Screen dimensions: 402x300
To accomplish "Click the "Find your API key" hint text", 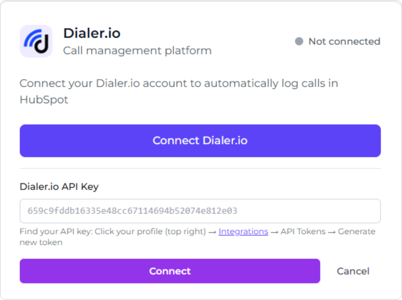I will pos(56,231).
